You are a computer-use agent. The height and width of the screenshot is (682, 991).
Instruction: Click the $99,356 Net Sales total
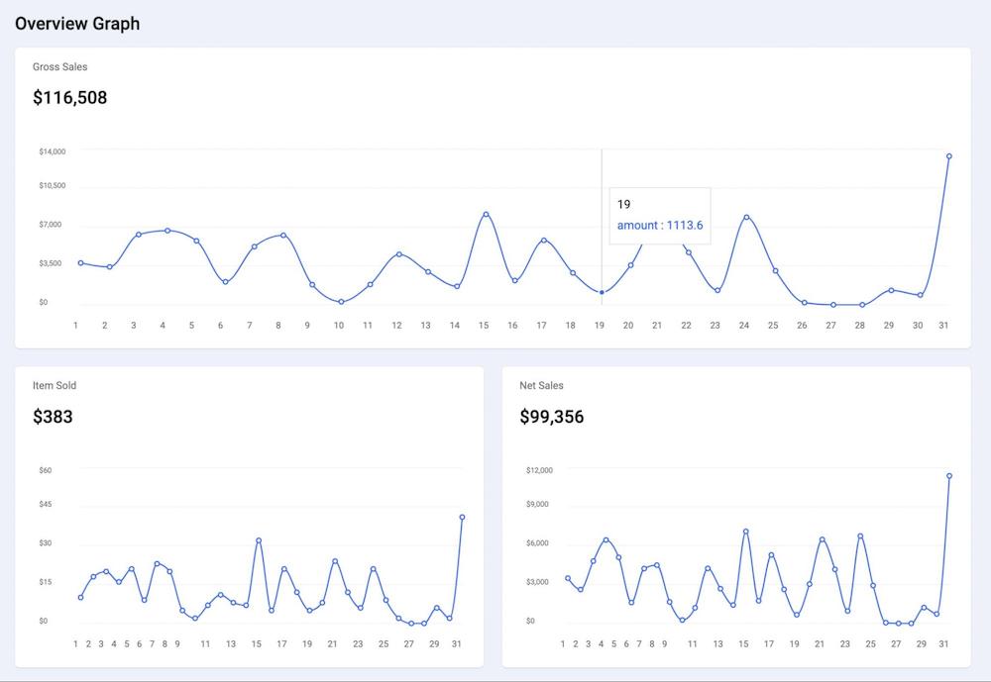552,417
